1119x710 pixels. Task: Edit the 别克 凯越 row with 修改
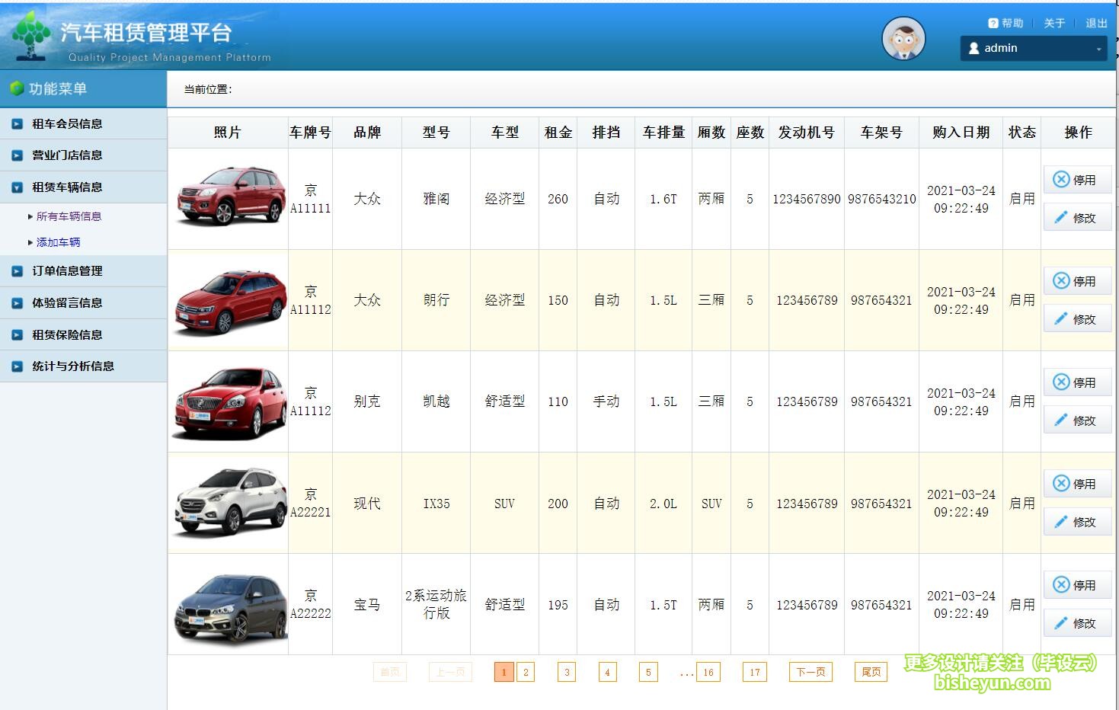coord(1076,421)
